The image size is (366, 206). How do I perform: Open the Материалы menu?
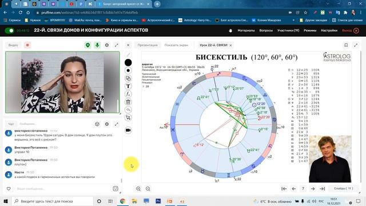[x=246, y=30]
